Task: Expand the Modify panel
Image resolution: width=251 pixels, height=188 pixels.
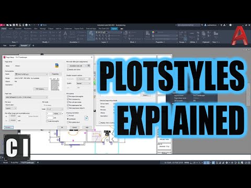Action: (x=45, y=42)
